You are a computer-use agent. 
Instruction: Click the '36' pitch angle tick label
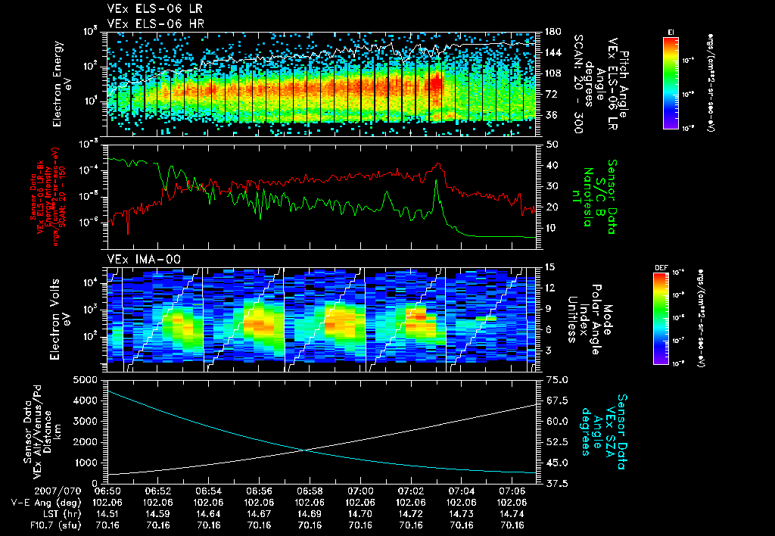point(550,115)
